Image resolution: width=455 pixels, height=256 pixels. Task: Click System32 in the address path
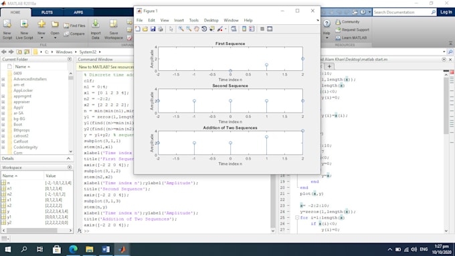tap(88, 52)
